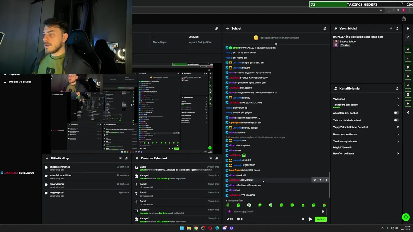Screen dimensions: 413x232
Task: Toggle the stream preview widget in sidebar
Action: (x=408, y=49)
